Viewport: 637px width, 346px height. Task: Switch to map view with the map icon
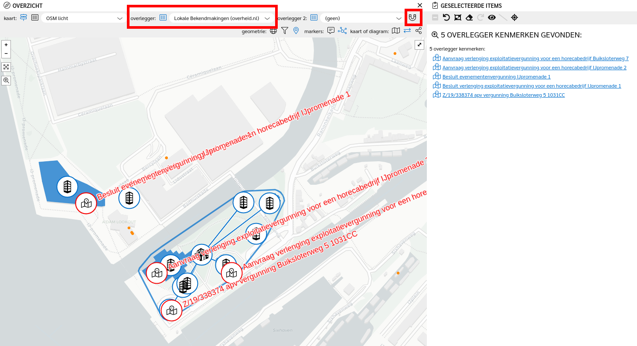[x=395, y=31]
